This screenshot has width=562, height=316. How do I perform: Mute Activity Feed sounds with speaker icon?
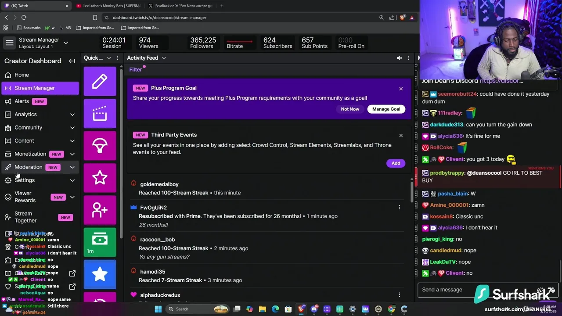[399, 58]
